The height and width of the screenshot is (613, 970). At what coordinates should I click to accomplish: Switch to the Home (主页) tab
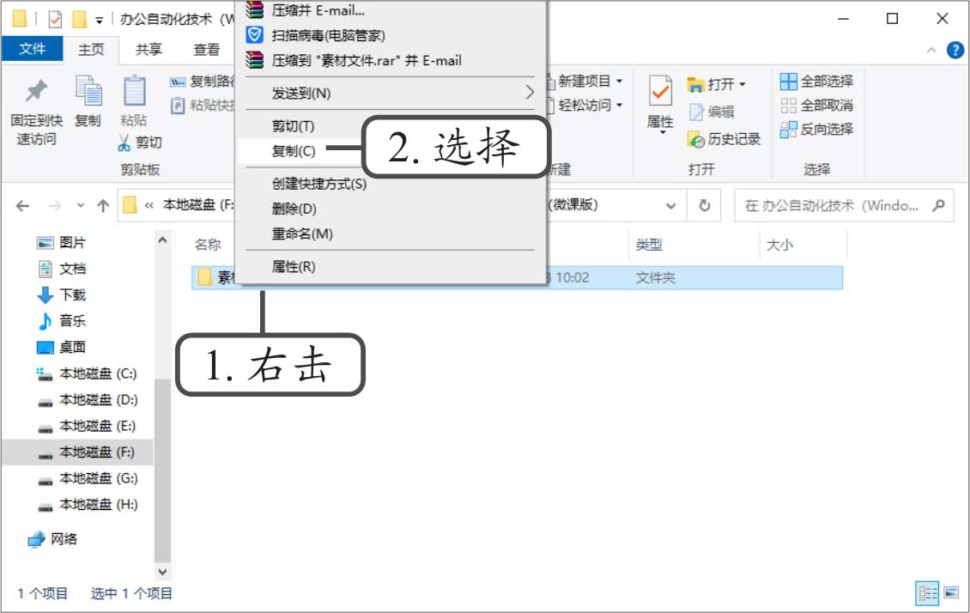[x=91, y=50]
